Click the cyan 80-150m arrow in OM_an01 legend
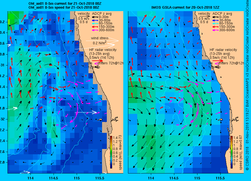This screenshot has width=251, height=181. point(95,23)
